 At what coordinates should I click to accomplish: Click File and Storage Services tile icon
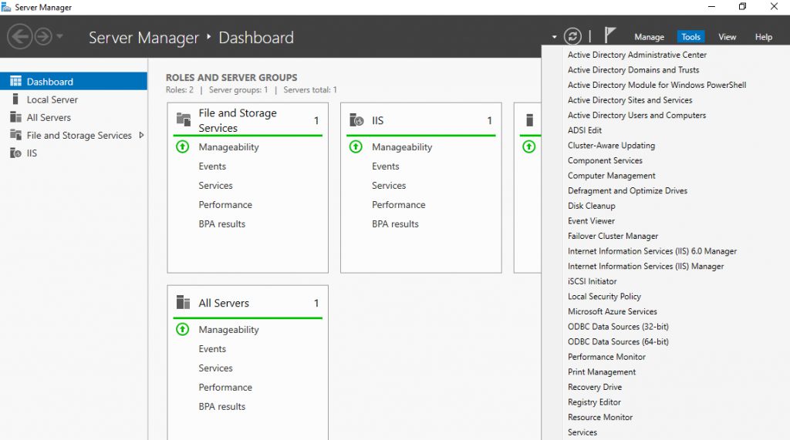click(x=184, y=119)
